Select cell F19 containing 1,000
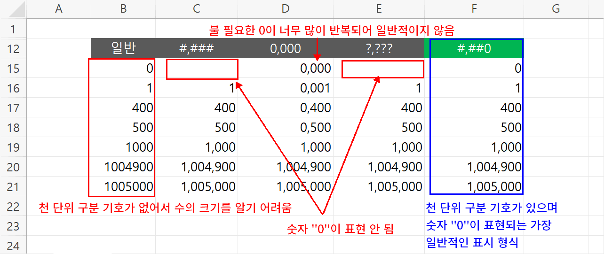Screen dimensions: 604x254 [x=474, y=147]
